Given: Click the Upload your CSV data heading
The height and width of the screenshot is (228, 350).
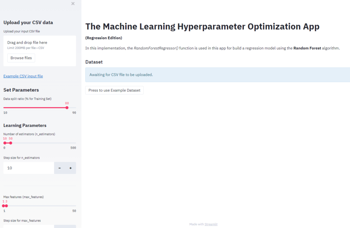Looking at the screenshot, I should [x=28, y=23].
